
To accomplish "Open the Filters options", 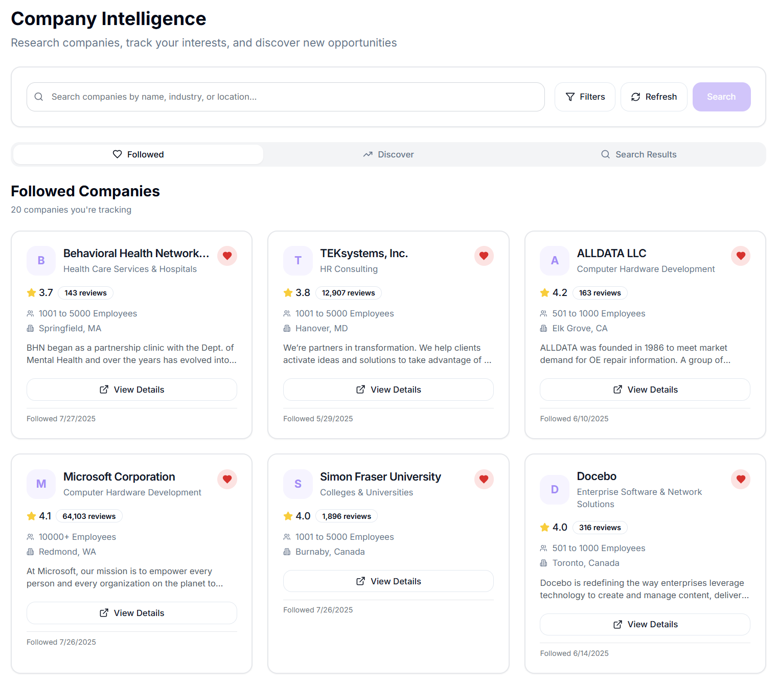I will click(x=585, y=97).
